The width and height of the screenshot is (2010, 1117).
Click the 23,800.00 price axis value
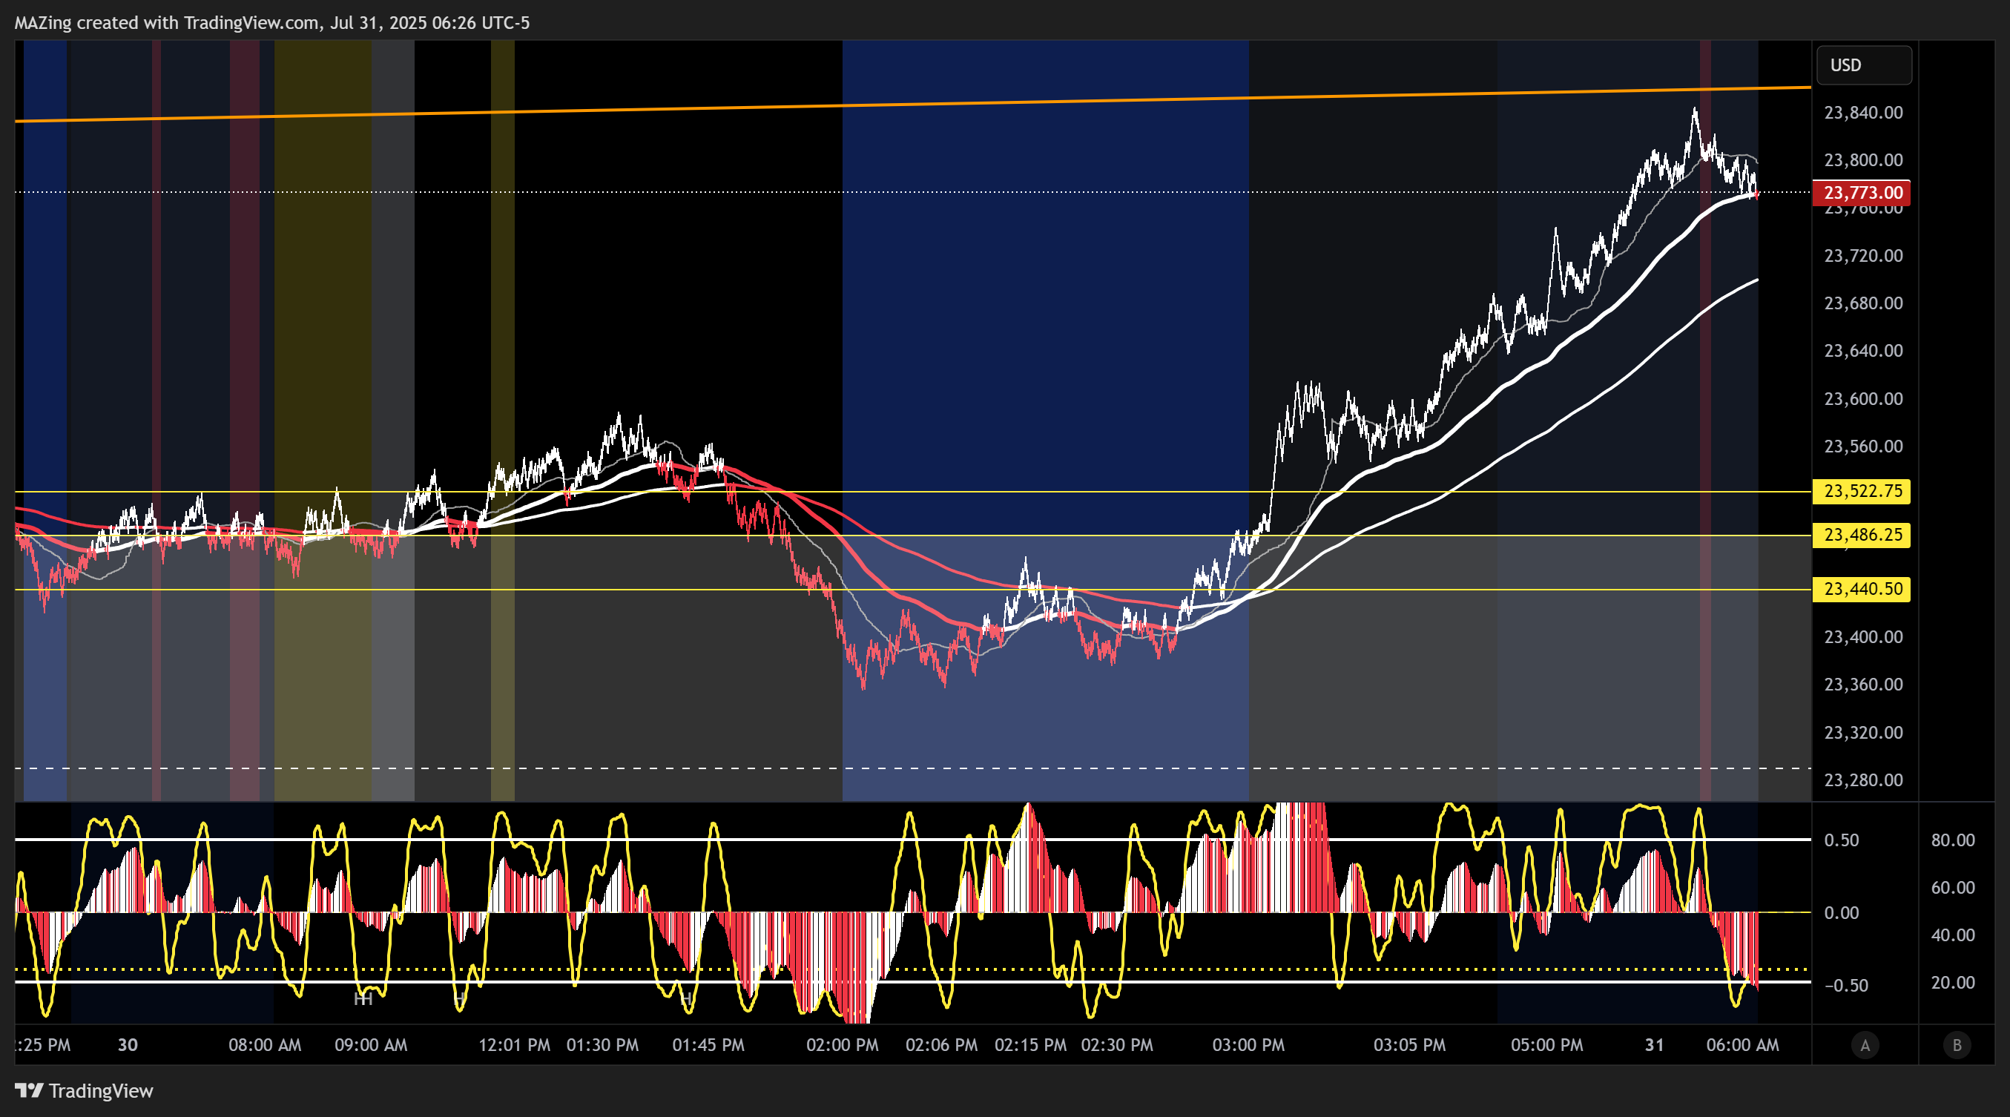(1863, 160)
